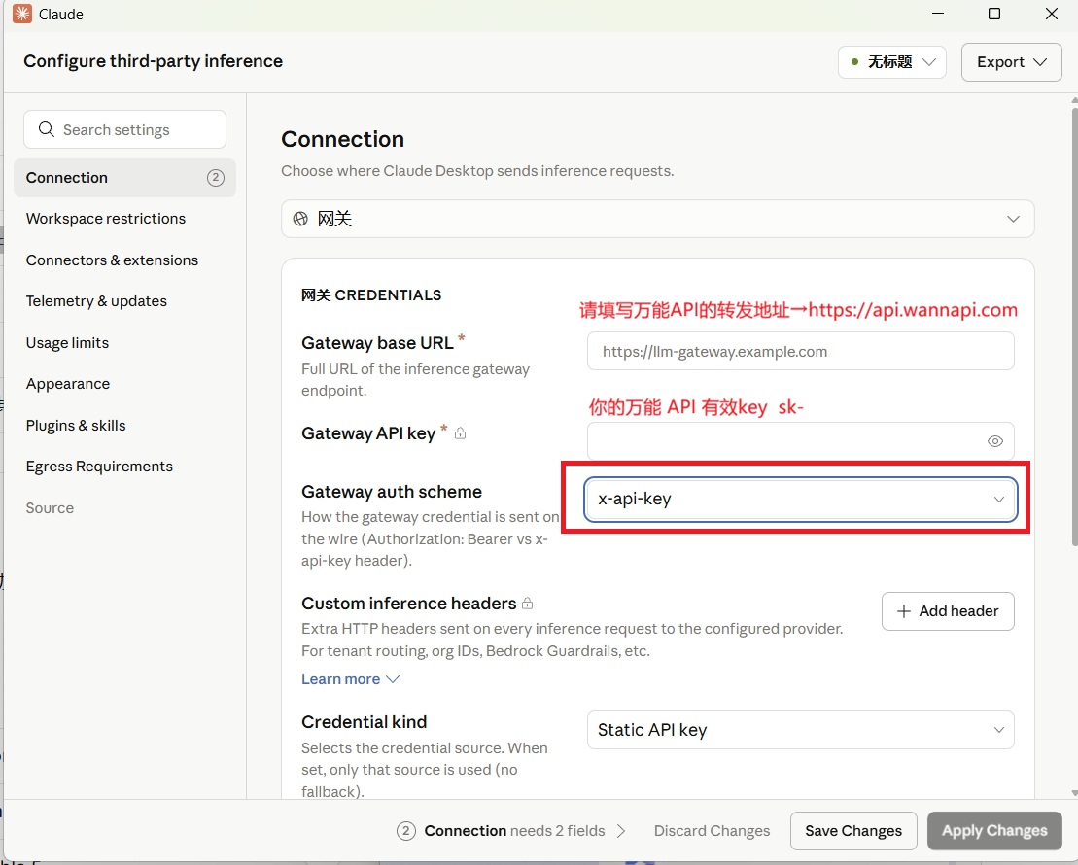1078x865 pixels.
Task: Click the '网关 CREDENTIALS' heading
Action: [x=371, y=295]
